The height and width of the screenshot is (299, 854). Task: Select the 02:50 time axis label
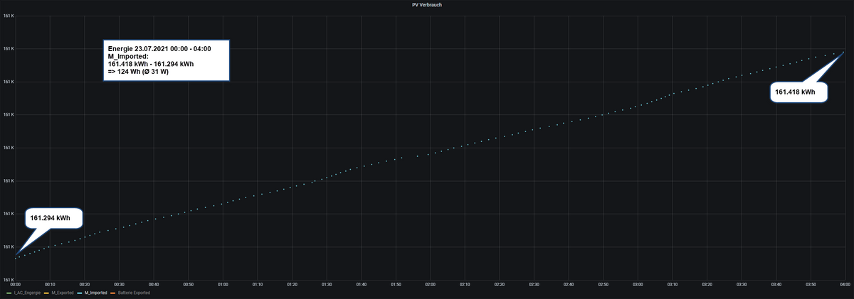603,284
